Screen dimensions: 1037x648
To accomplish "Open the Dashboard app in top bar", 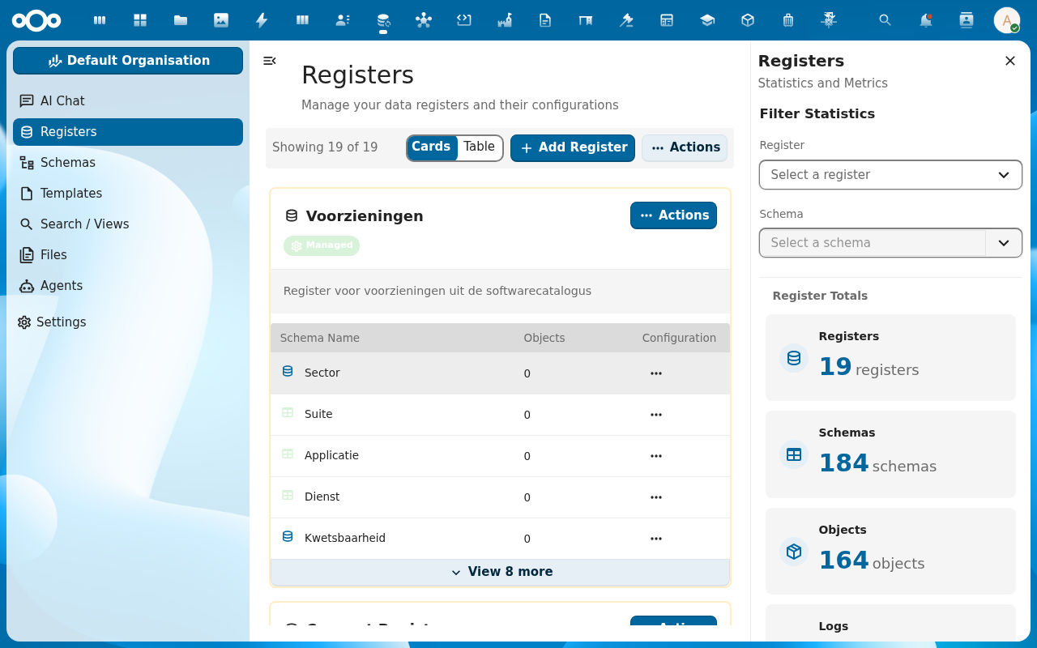I will [100, 20].
